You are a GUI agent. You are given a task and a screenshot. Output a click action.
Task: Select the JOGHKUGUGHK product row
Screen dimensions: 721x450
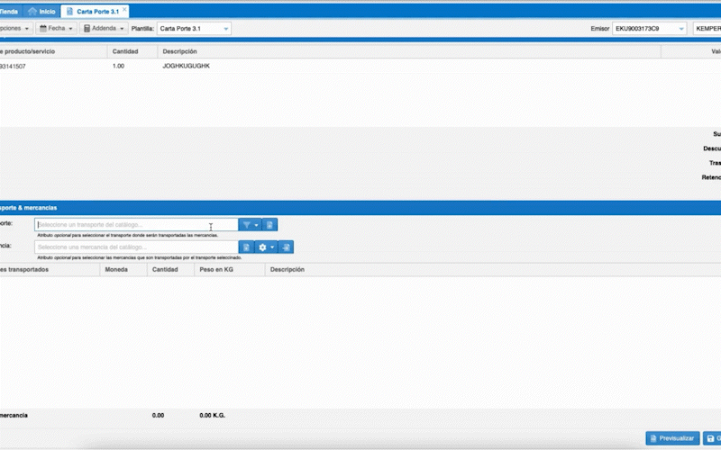(186, 67)
